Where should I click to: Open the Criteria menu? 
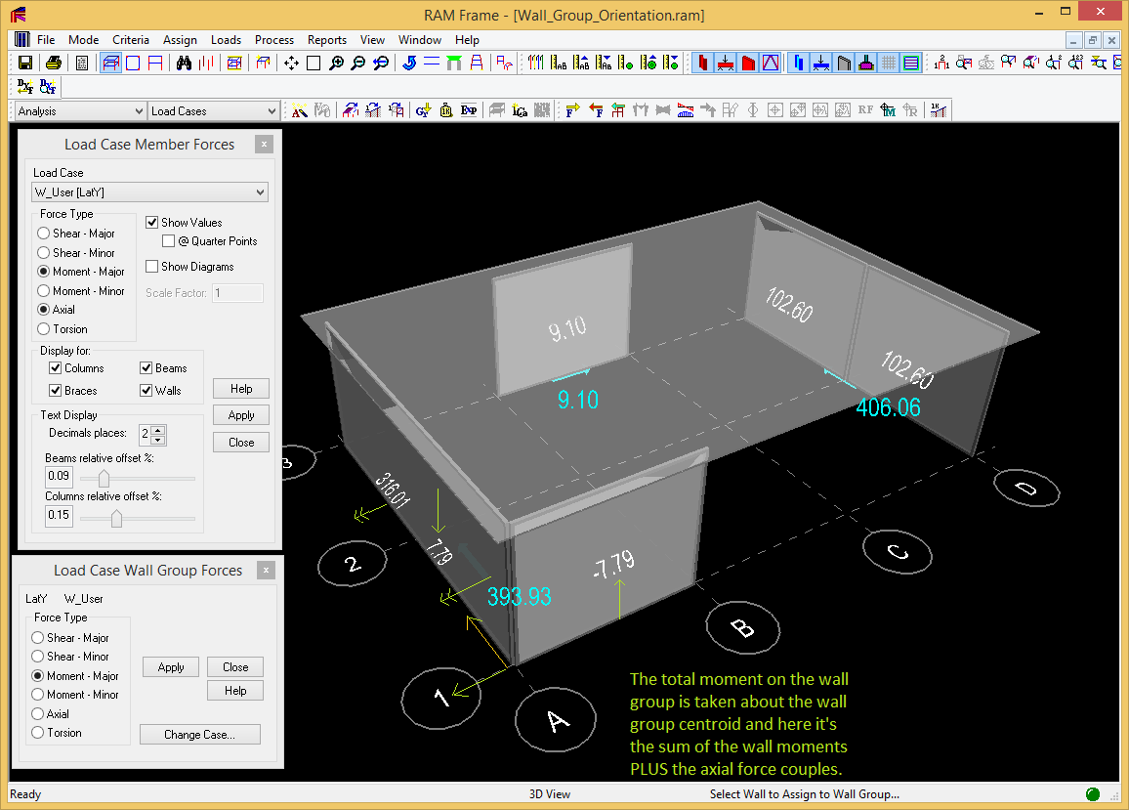click(x=131, y=40)
